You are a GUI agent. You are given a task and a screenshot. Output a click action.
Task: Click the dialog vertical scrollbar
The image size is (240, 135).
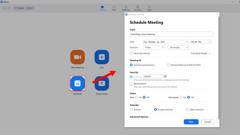pyautogui.click(x=219, y=67)
